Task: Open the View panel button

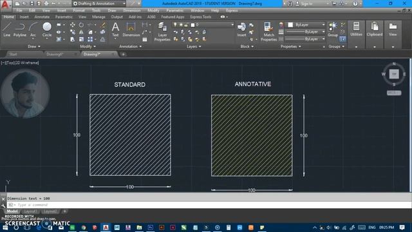Action: [x=393, y=30]
